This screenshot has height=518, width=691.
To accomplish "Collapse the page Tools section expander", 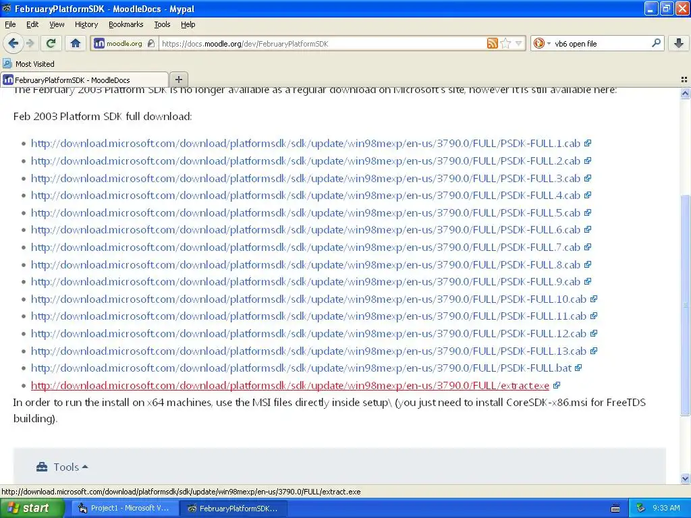I will coord(85,467).
